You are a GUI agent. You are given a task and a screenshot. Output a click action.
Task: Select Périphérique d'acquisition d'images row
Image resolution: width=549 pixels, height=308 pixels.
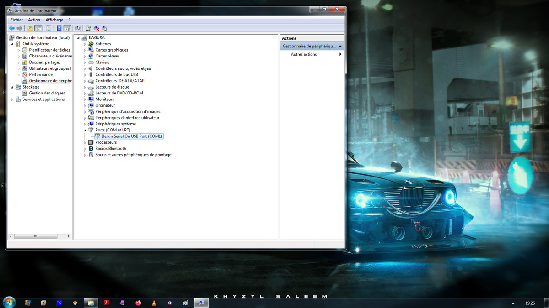128,112
